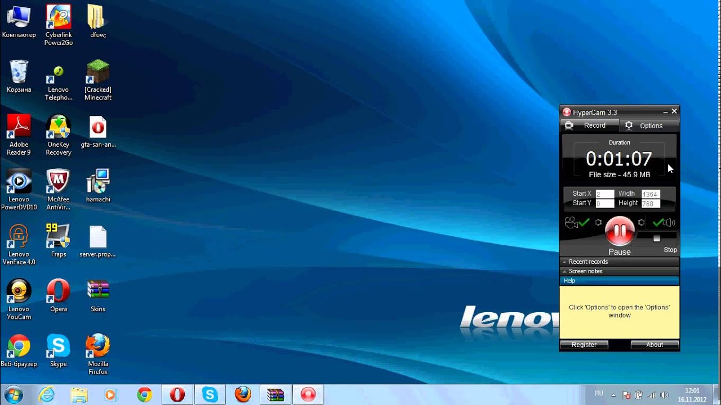721x405 pixels.
Task: Open the network signal tray icon
Action: [652, 395]
